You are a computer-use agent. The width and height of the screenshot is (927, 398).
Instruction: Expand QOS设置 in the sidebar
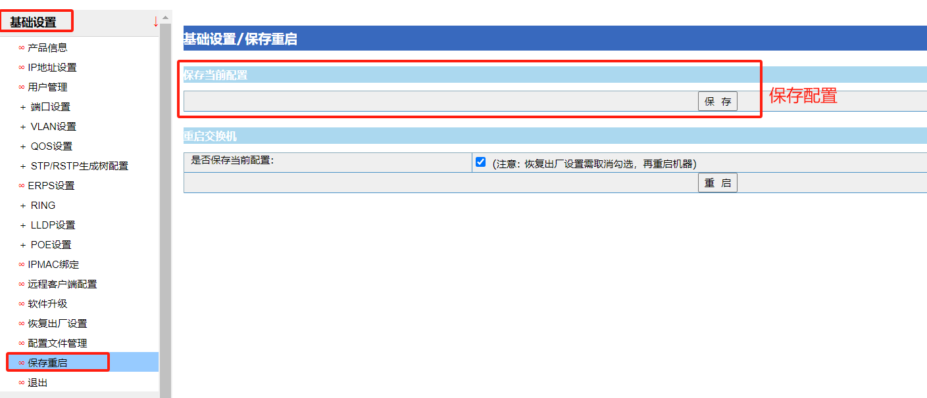pyautogui.click(x=51, y=146)
